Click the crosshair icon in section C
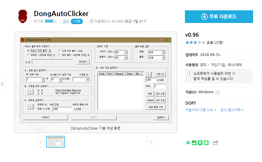 30,107
